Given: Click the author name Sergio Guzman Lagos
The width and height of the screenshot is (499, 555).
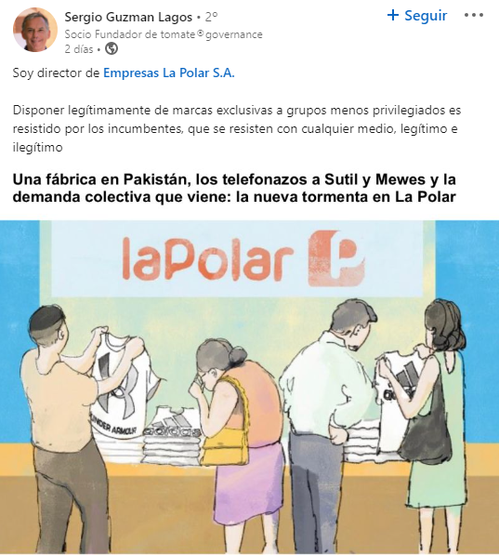Looking at the screenshot, I should point(128,17).
